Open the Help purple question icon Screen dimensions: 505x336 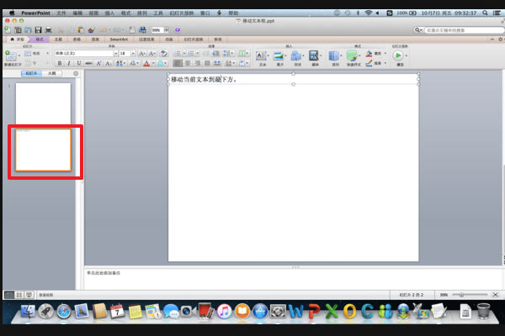pos(178,30)
